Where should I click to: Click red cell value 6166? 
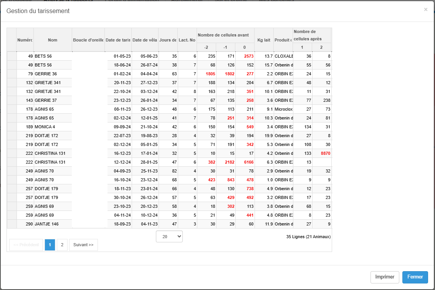(x=249, y=162)
